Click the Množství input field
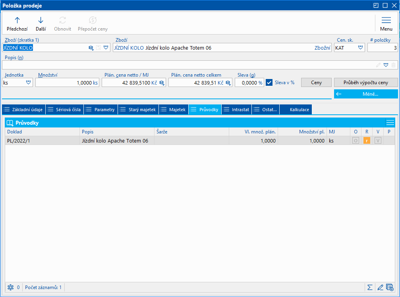Viewport: 400px width, 297px height. pyautogui.click(x=68, y=83)
